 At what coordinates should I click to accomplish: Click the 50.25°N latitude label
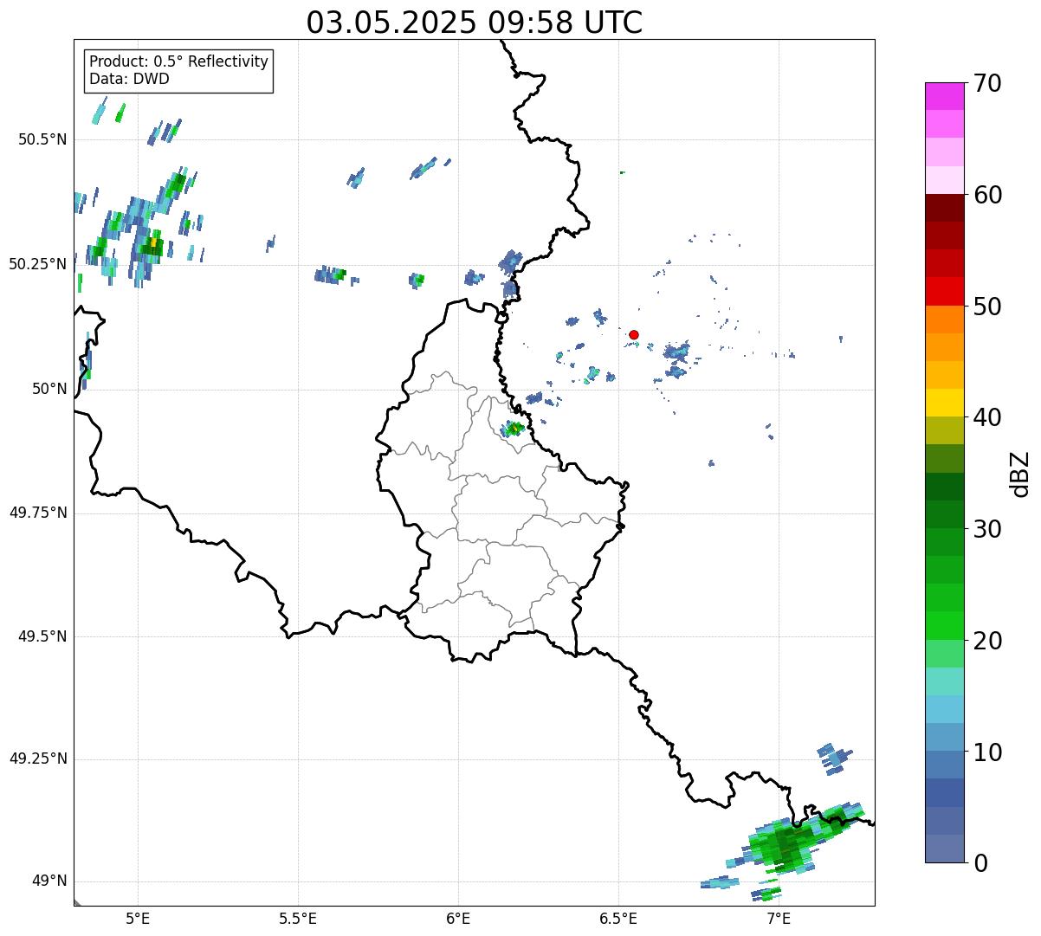pyautogui.click(x=37, y=264)
